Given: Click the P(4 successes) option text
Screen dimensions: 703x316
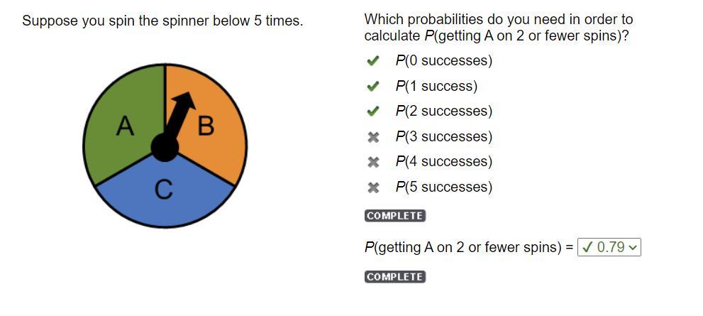Looking at the screenshot, I should tap(443, 162).
